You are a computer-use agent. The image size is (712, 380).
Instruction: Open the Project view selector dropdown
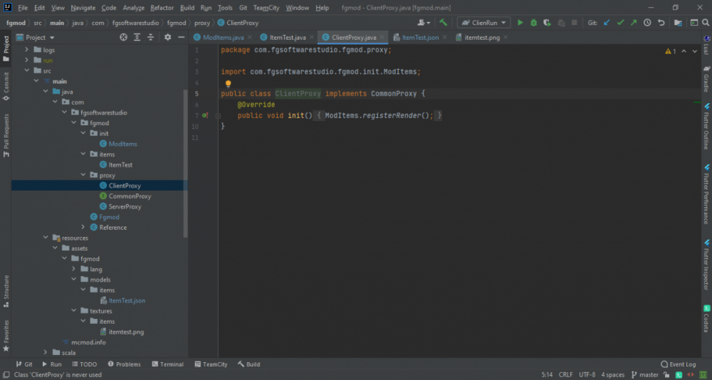tap(36, 37)
